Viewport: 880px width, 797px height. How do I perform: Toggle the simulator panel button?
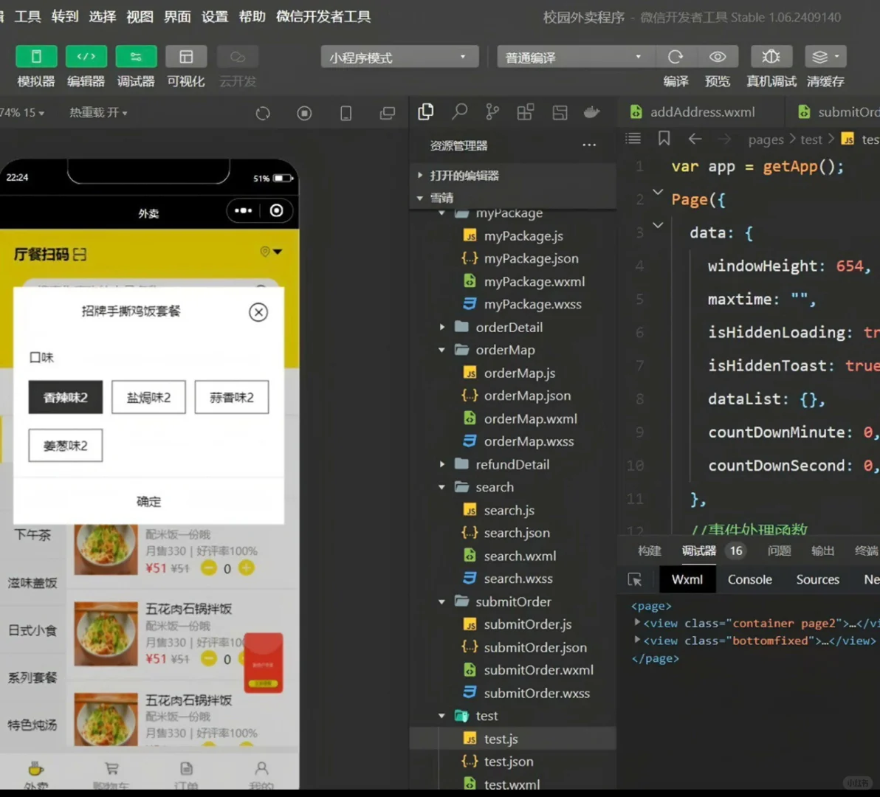pyautogui.click(x=36, y=57)
